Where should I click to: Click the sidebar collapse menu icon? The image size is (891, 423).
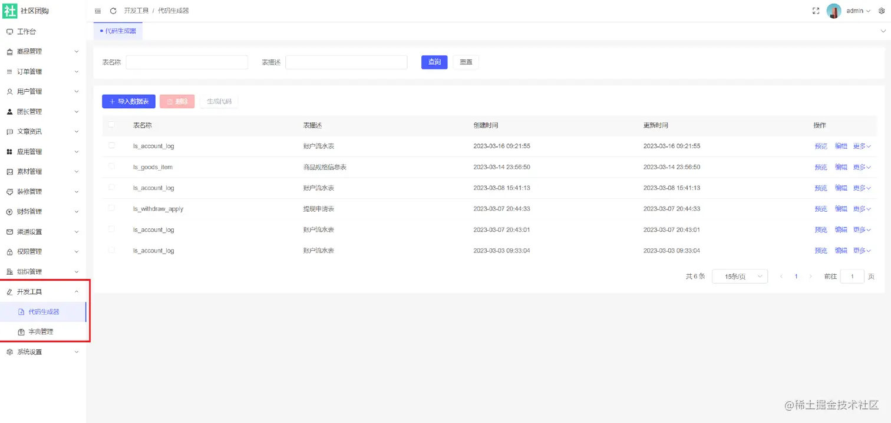(98, 11)
